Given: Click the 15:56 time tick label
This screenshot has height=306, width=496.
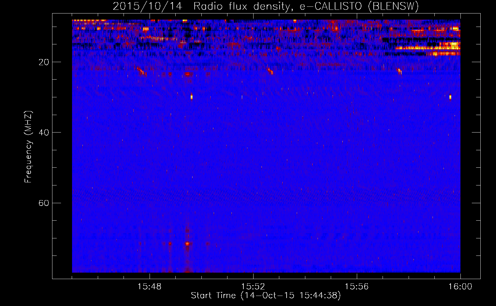Looking at the screenshot, I should [x=357, y=287].
